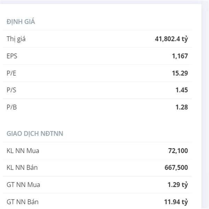Click the foreign buy value 1.29 tỷ
This screenshot has width=209, height=209.
[x=178, y=185]
